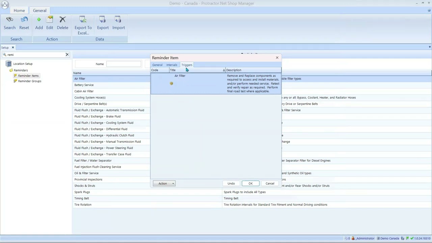This screenshot has height=243, width=432.
Task: Open the Action dropdown arrow in dialog
Action: (x=173, y=184)
